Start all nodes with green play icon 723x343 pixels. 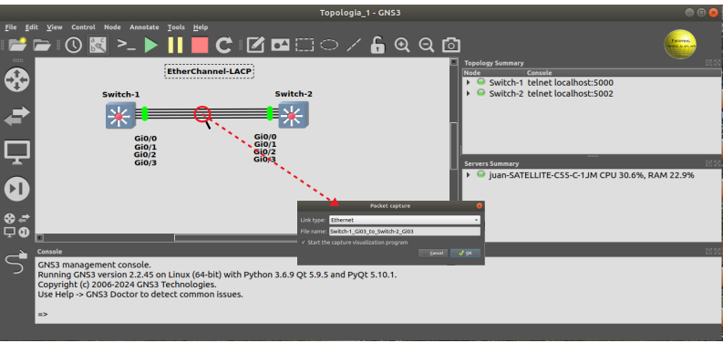point(150,45)
